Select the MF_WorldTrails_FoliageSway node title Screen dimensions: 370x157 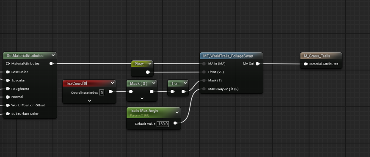(x=228, y=56)
